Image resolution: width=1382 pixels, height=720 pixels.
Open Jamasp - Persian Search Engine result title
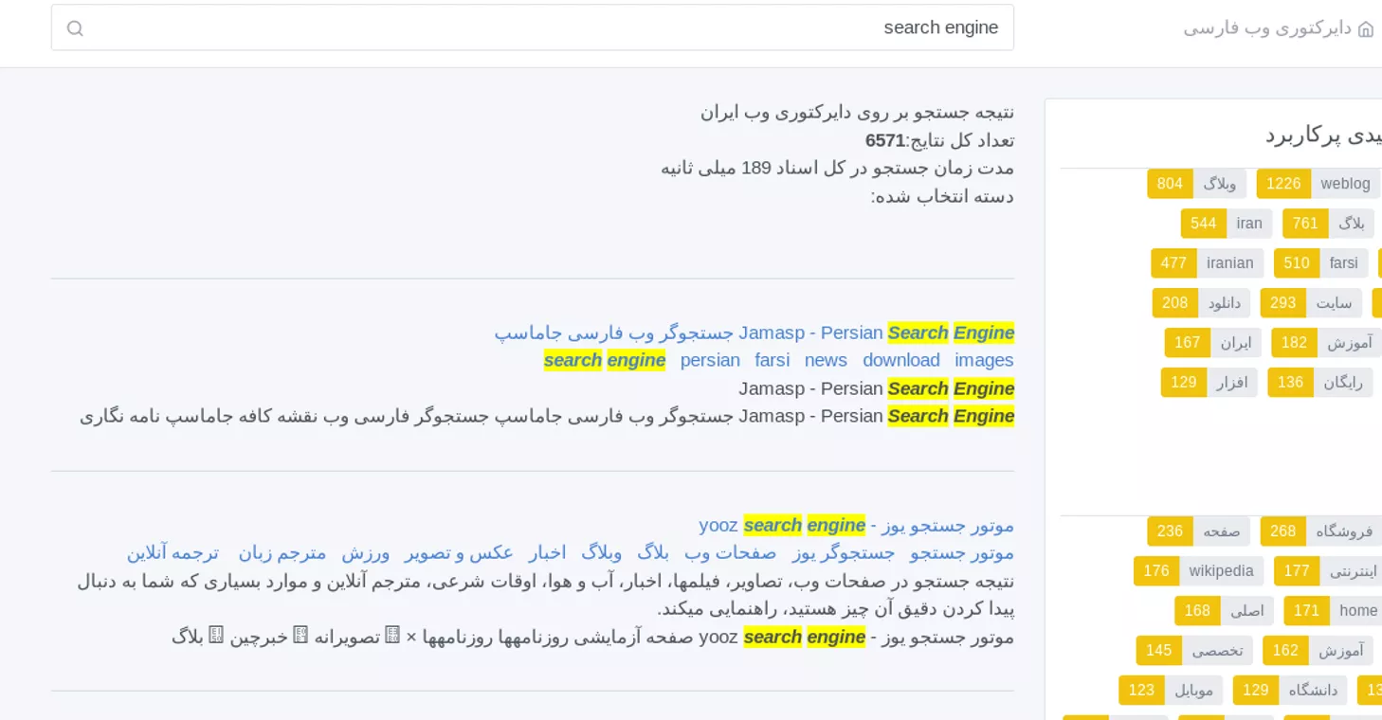[755, 333]
